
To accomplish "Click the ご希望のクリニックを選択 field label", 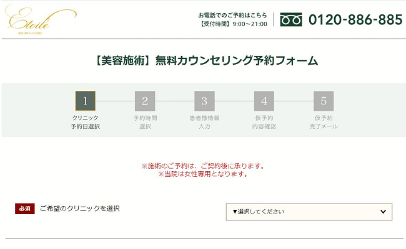I will (79, 208).
